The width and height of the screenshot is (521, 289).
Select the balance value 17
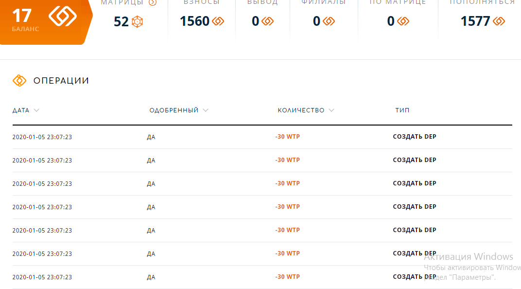[x=22, y=16]
